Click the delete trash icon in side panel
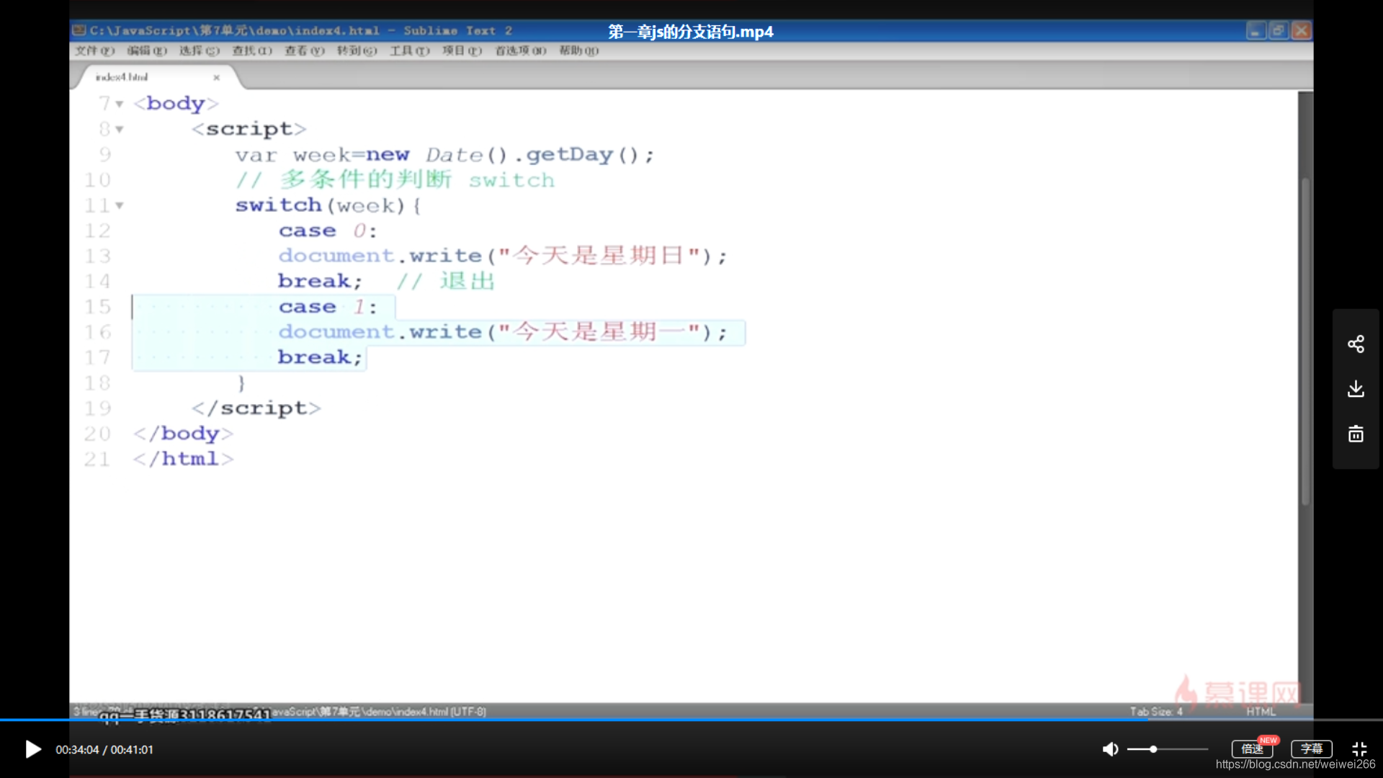Image resolution: width=1383 pixels, height=778 pixels. (1356, 434)
